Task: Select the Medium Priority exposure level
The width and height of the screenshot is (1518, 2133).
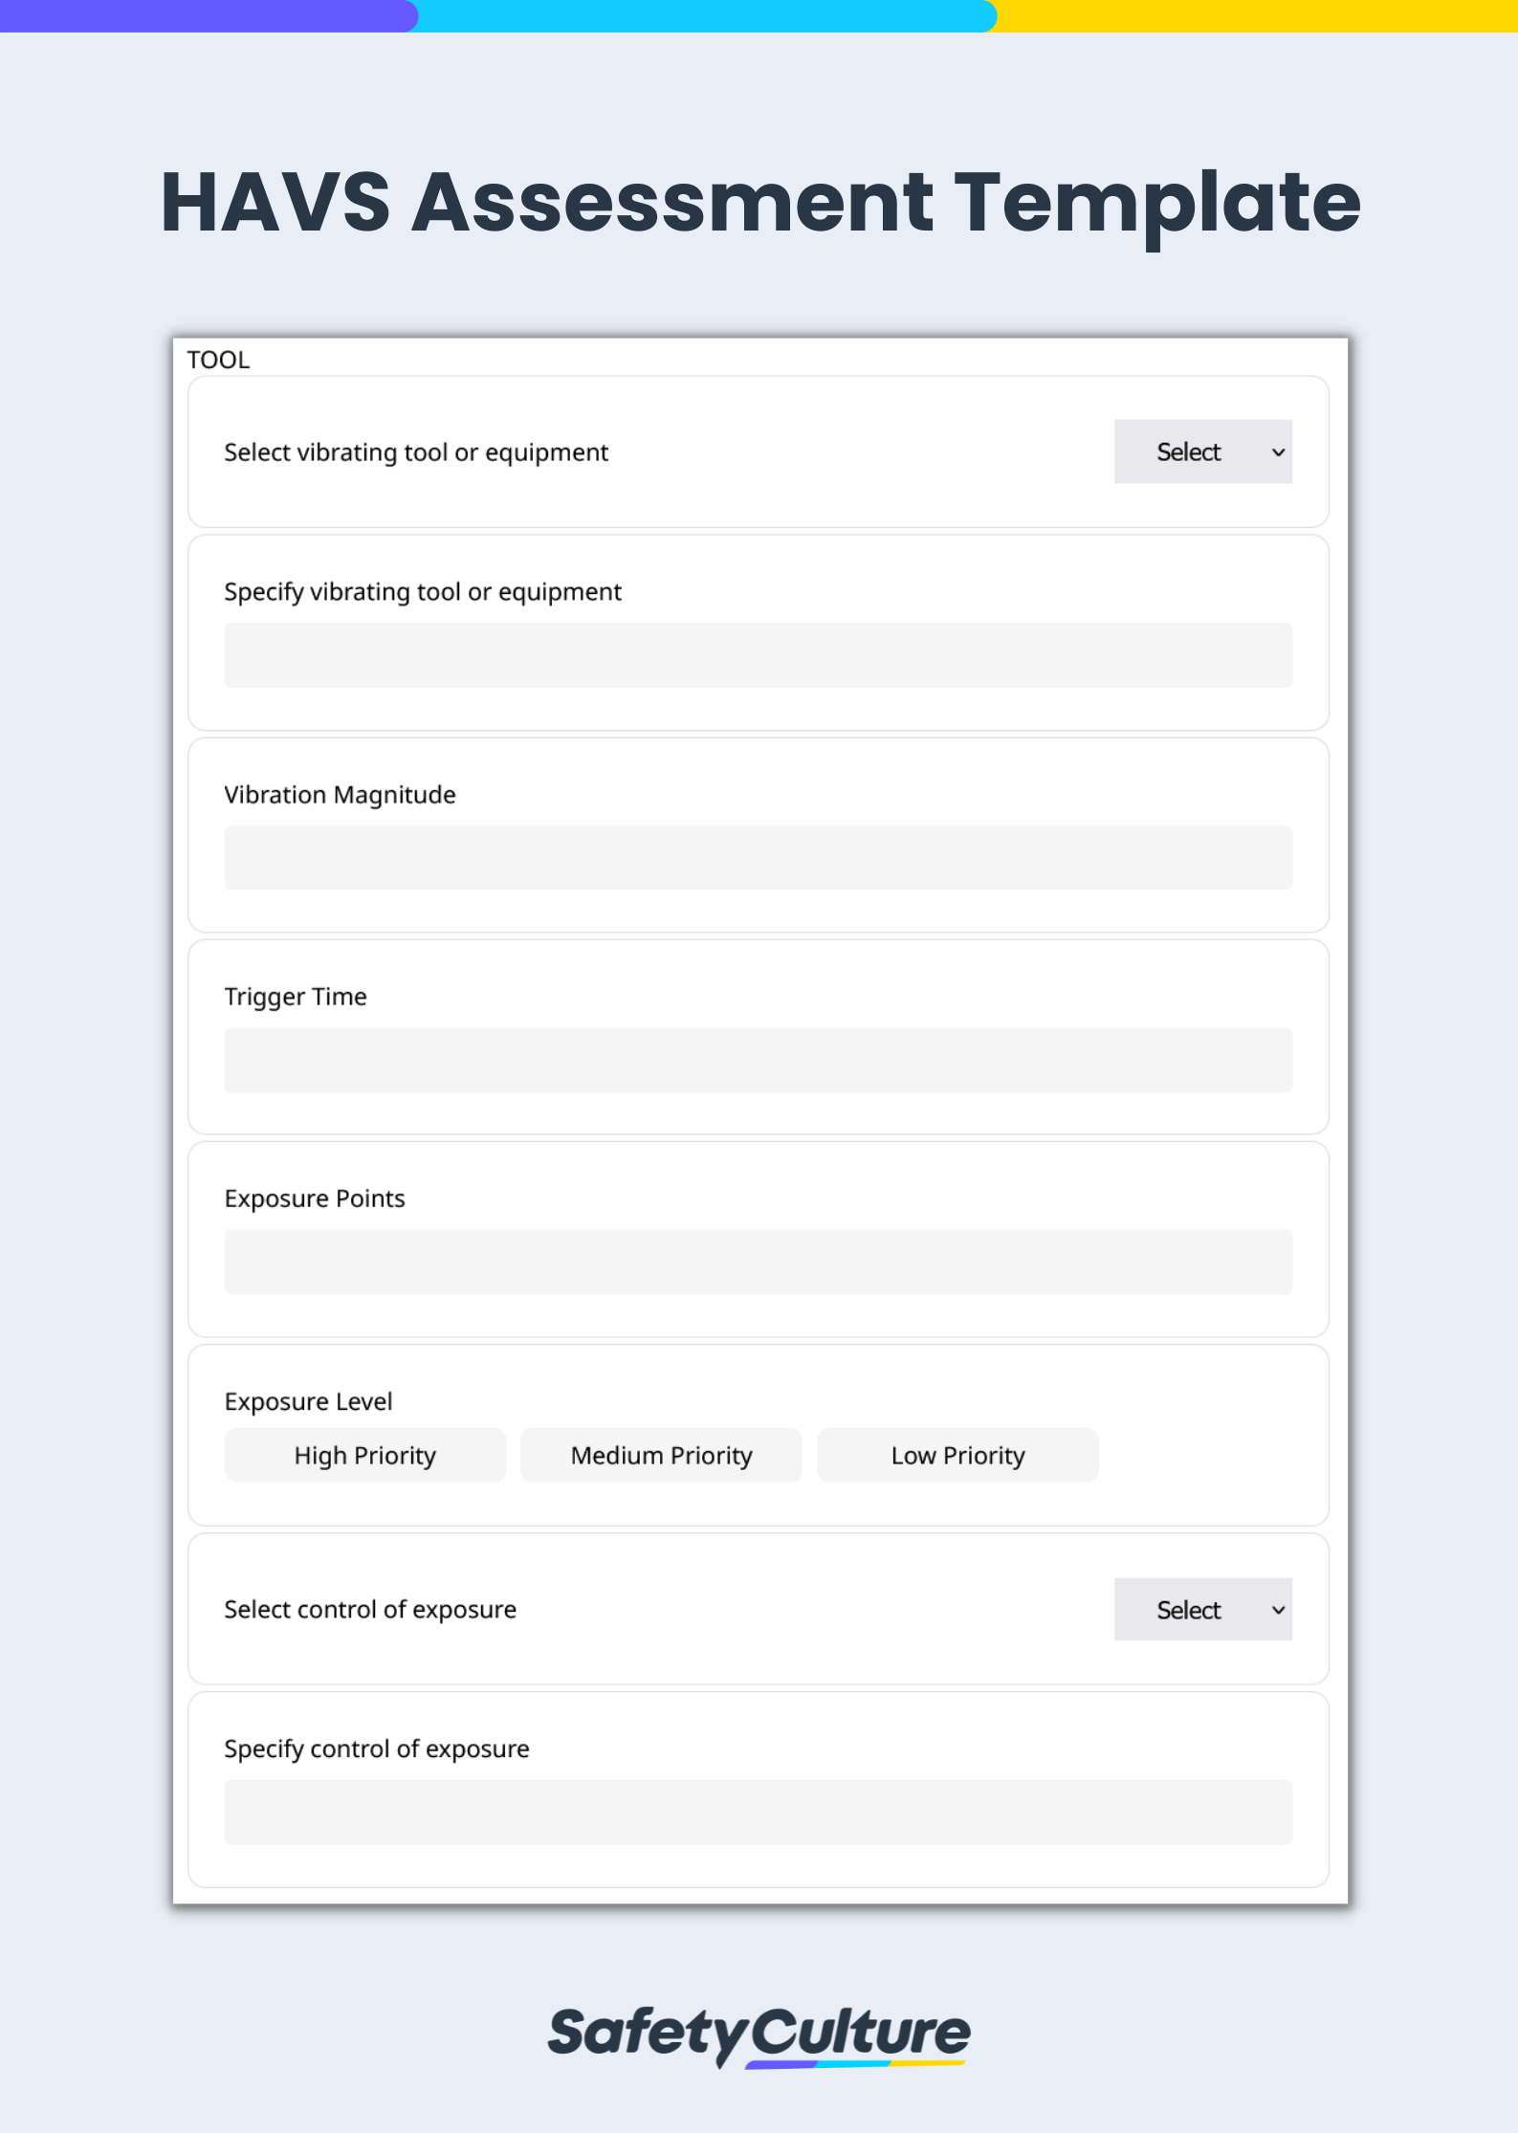Action: 661,1455
